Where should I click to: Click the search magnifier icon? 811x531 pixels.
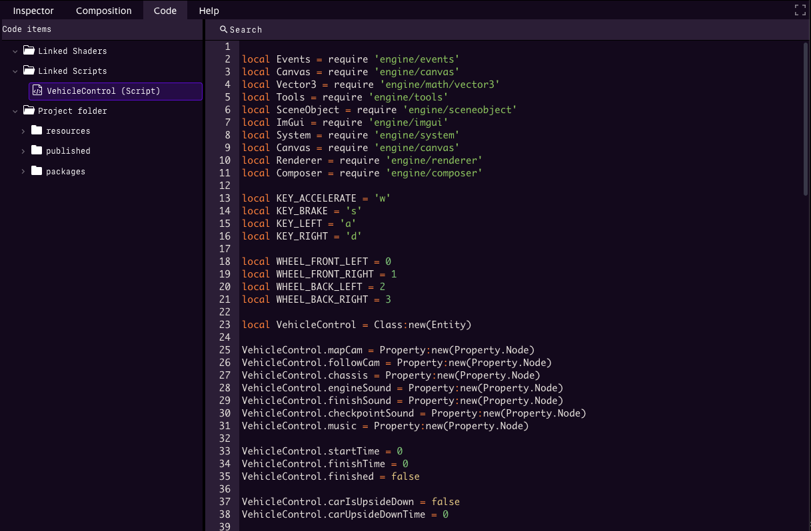pyautogui.click(x=223, y=29)
